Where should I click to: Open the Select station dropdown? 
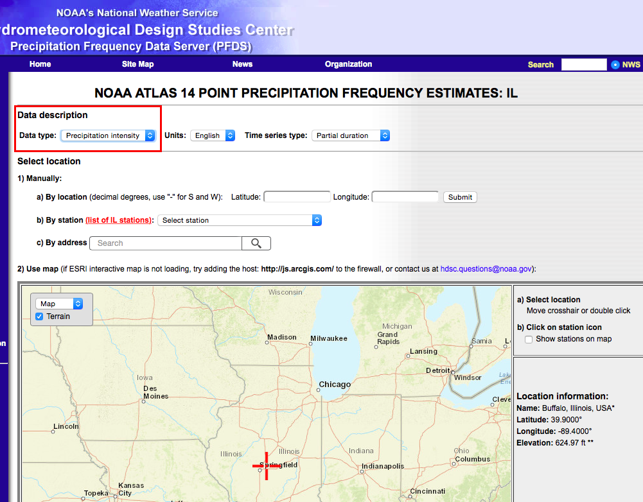point(240,220)
